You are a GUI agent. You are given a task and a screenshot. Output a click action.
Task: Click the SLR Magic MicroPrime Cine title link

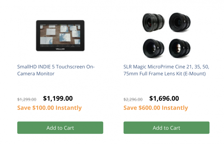[166, 67]
